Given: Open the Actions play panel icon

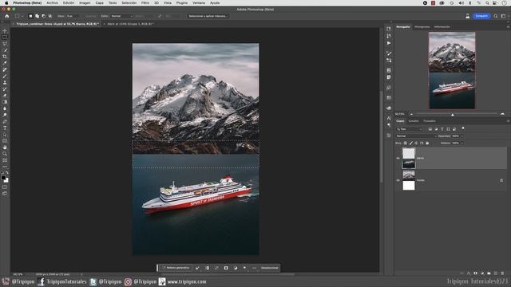Looking at the screenshot, I should pos(389,43).
